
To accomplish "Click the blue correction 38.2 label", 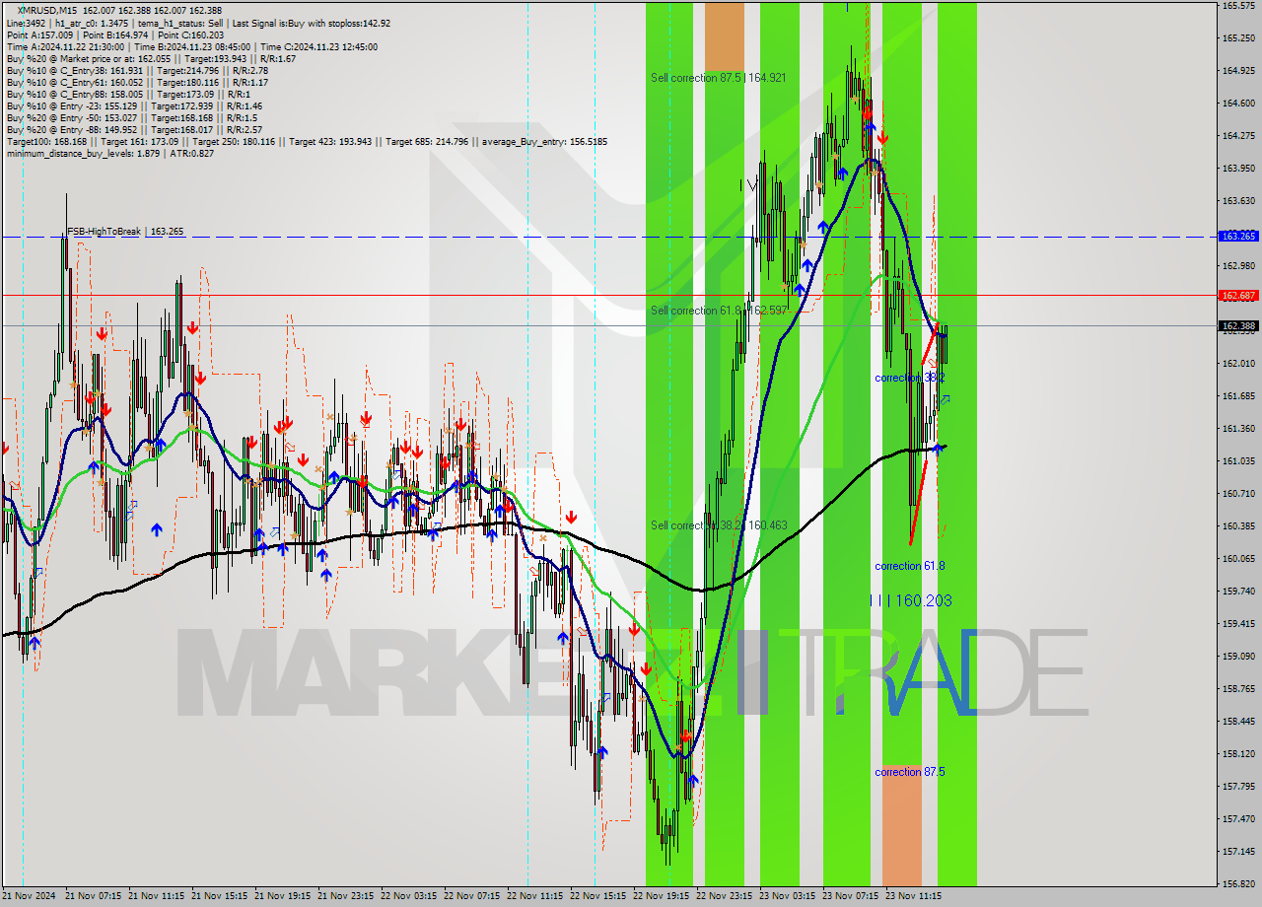I will pos(909,378).
